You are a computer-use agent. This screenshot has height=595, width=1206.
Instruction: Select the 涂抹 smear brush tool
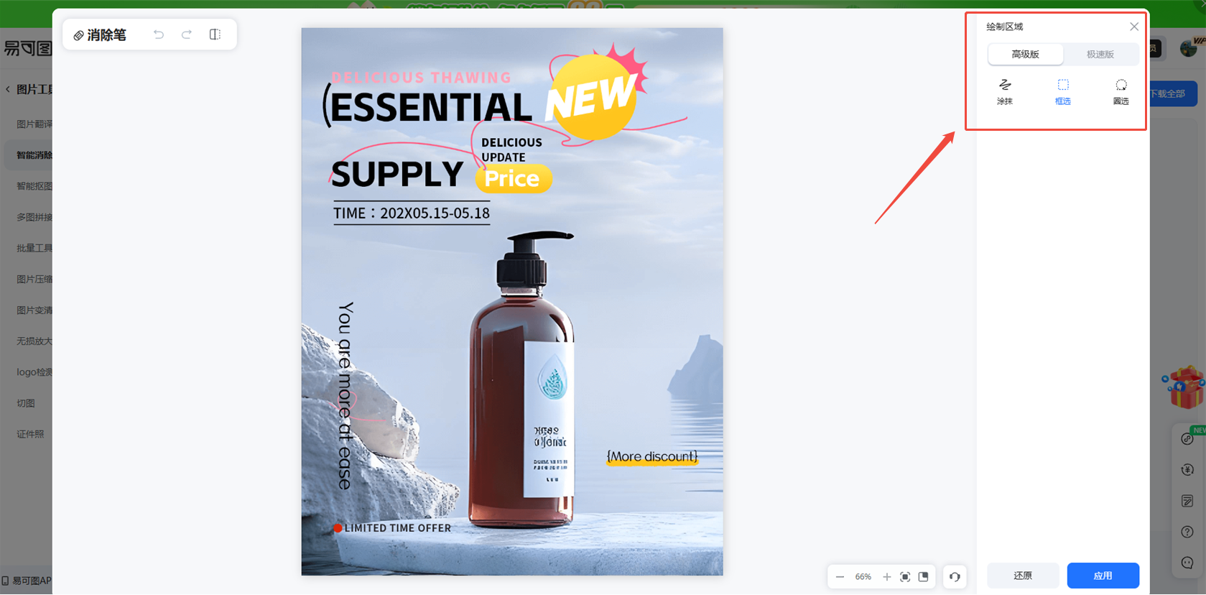[1004, 92]
